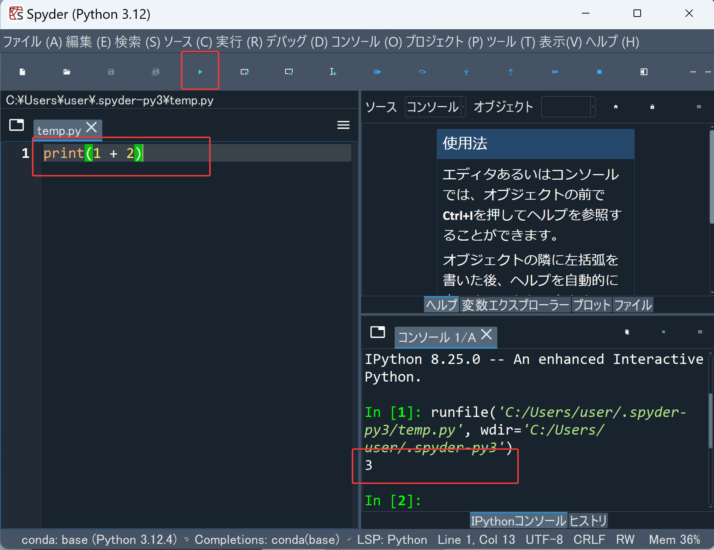Switch to the ヒストリ tab
Viewport: 714px width, 550px height.
pyautogui.click(x=588, y=521)
